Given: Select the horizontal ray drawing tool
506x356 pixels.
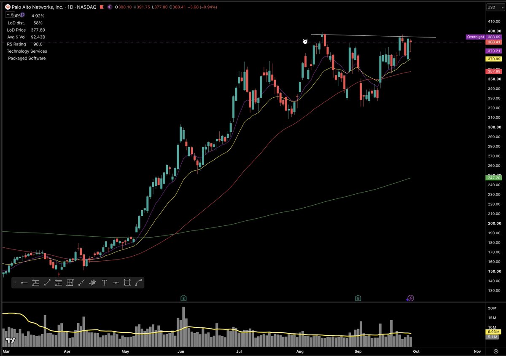Looking at the screenshot, I should click(24, 283).
